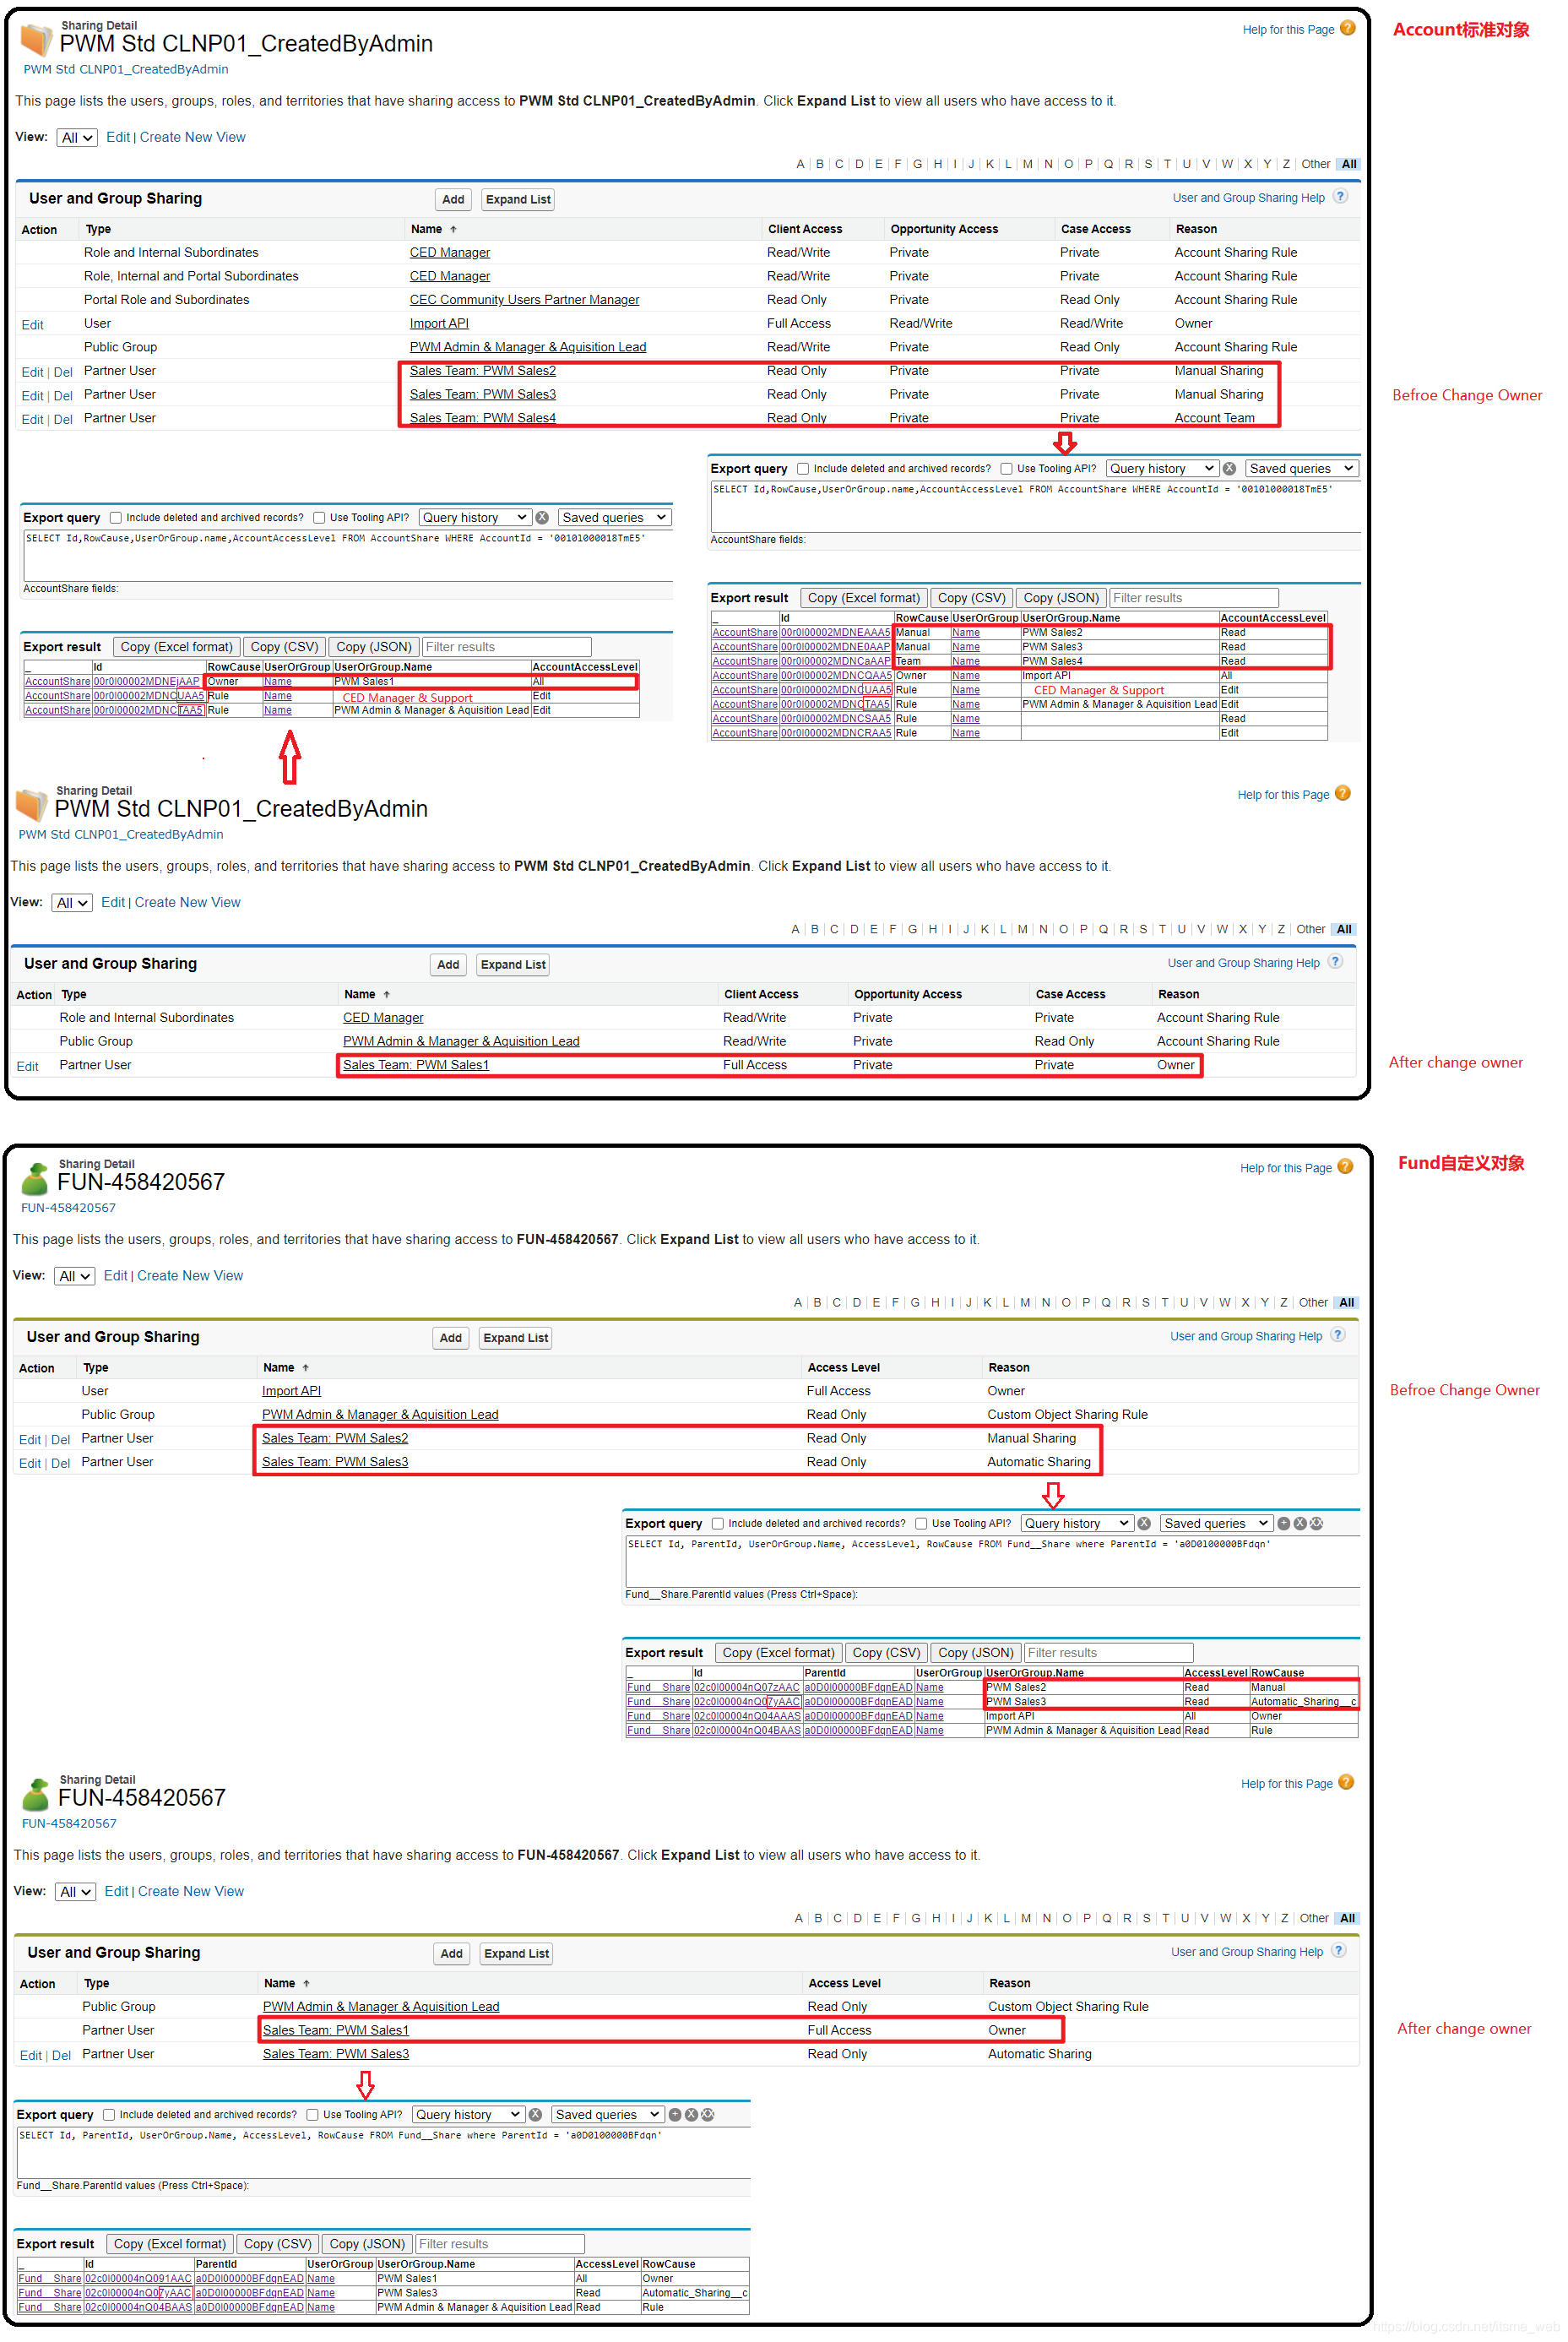Screen dimensions: 1568x2342
Task: Click question-mark icon beside top Account User and Group Sharing Help
Action: click(1341, 197)
